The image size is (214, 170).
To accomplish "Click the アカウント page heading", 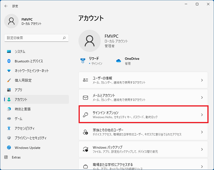I will click(91, 18).
